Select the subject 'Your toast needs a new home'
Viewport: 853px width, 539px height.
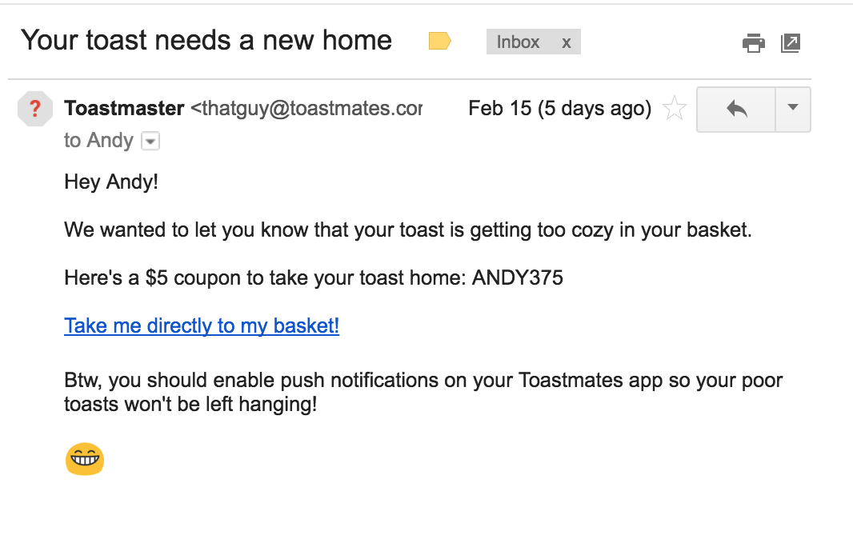206,39
